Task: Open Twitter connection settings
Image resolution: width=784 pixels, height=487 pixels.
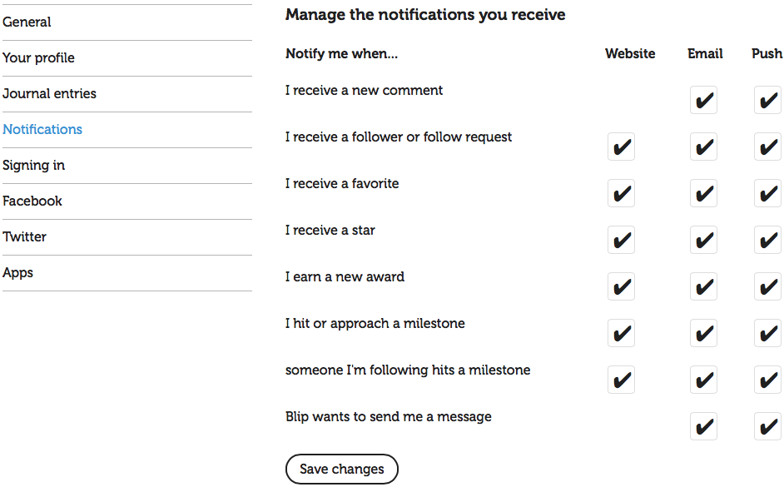Action: point(25,236)
